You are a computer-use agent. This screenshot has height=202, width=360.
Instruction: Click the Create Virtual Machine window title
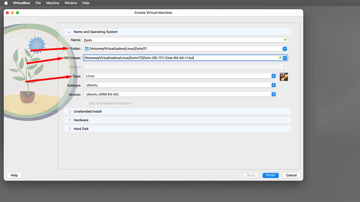[x=153, y=13]
